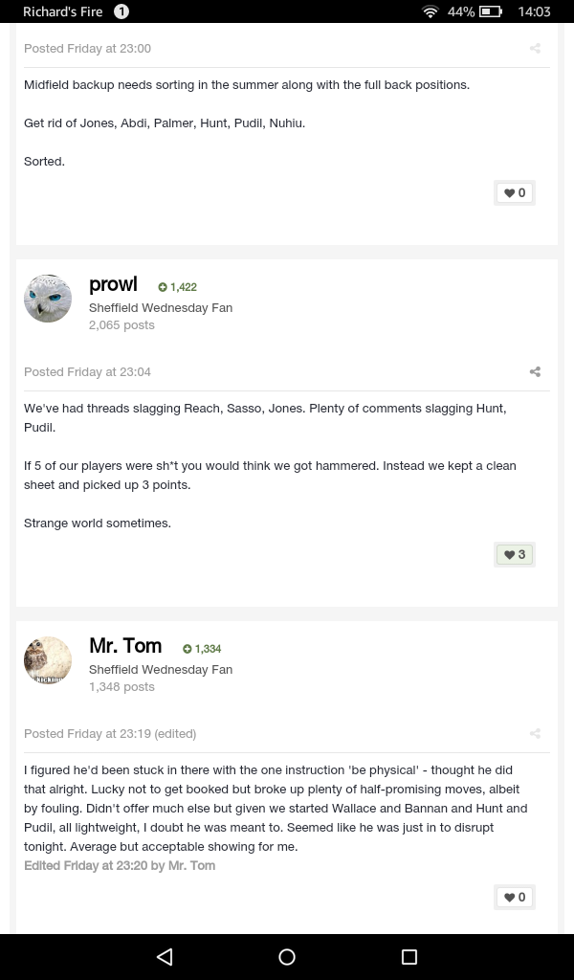Viewport: 574px width, 980px height.
Task: Like Mr. Tom's post with heart button
Action: tap(515, 897)
